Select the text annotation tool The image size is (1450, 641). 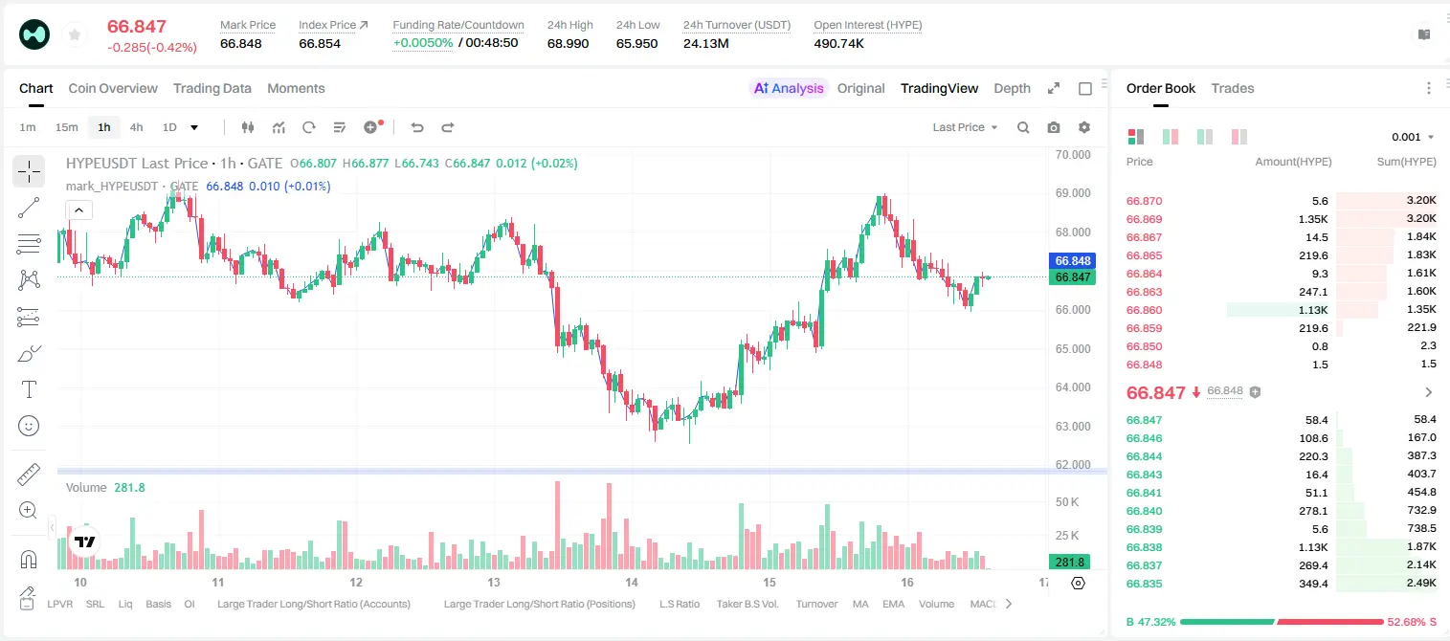coord(29,389)
